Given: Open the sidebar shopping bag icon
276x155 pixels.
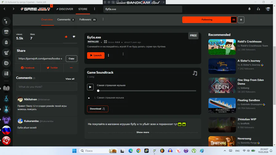Looking at the screenshot, I should tap(6, 42).
